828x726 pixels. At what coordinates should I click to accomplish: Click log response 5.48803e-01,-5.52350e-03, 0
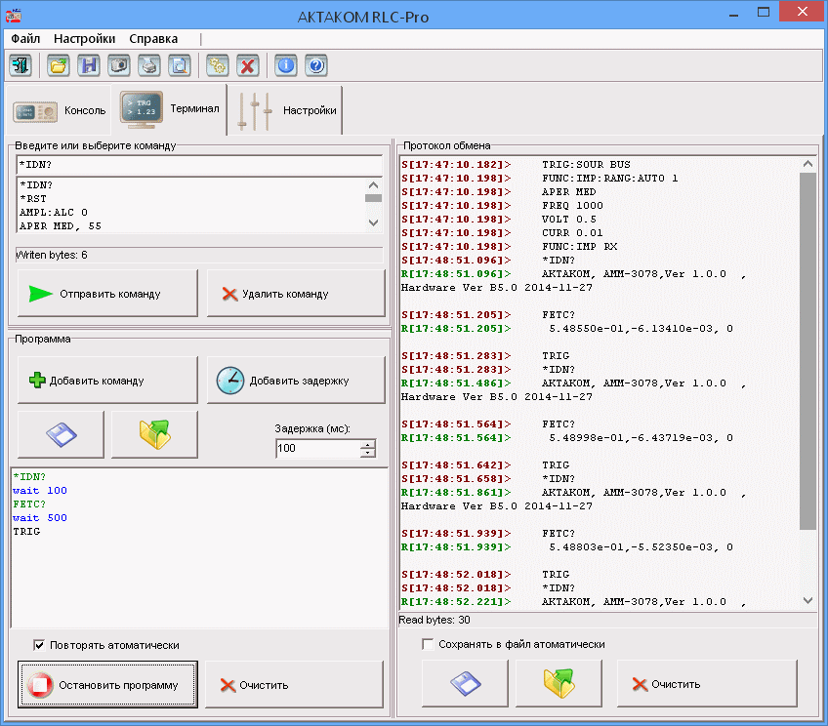pyautogui.click(x=642, y=547)
